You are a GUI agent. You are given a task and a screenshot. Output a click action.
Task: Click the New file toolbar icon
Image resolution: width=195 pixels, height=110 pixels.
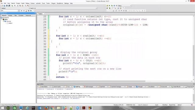click(x=2, y=5)
